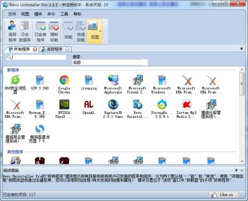The height and width of the screenshot is (201, 248).
Task: Expand the 视图 toolbar dropdown arrow
Action: tap(100, 31)
